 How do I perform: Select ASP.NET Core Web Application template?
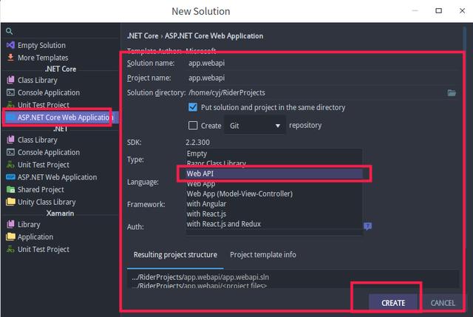pos(65,117)
